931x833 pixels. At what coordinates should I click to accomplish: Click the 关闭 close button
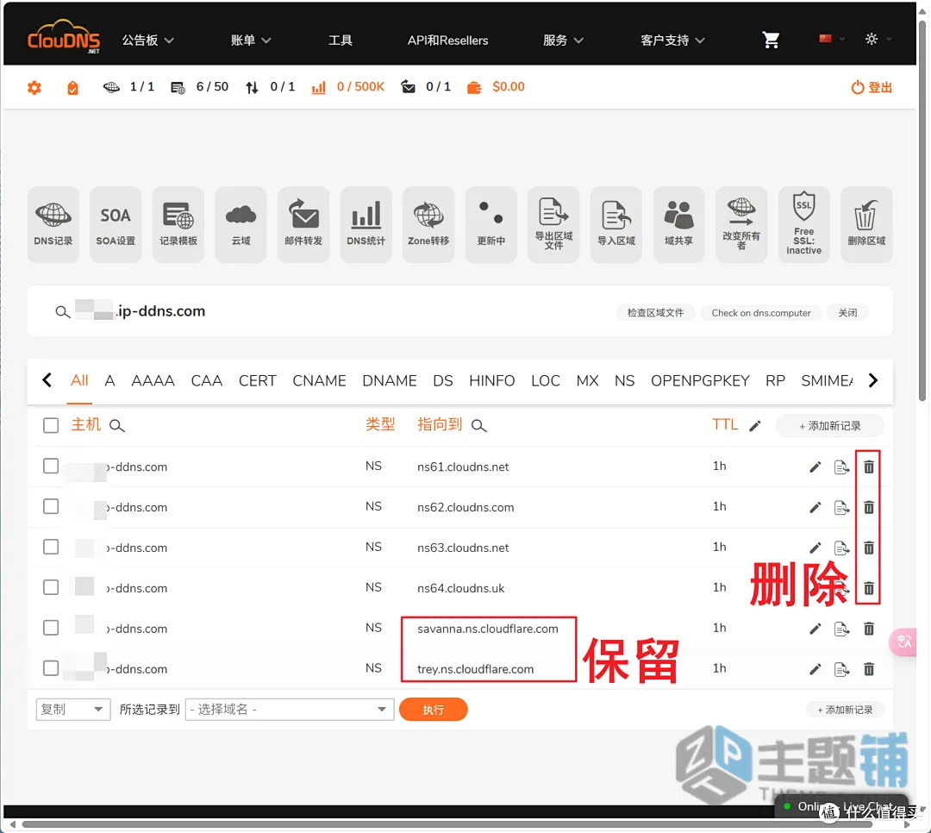pyautogui.click(x=847, y=312)
